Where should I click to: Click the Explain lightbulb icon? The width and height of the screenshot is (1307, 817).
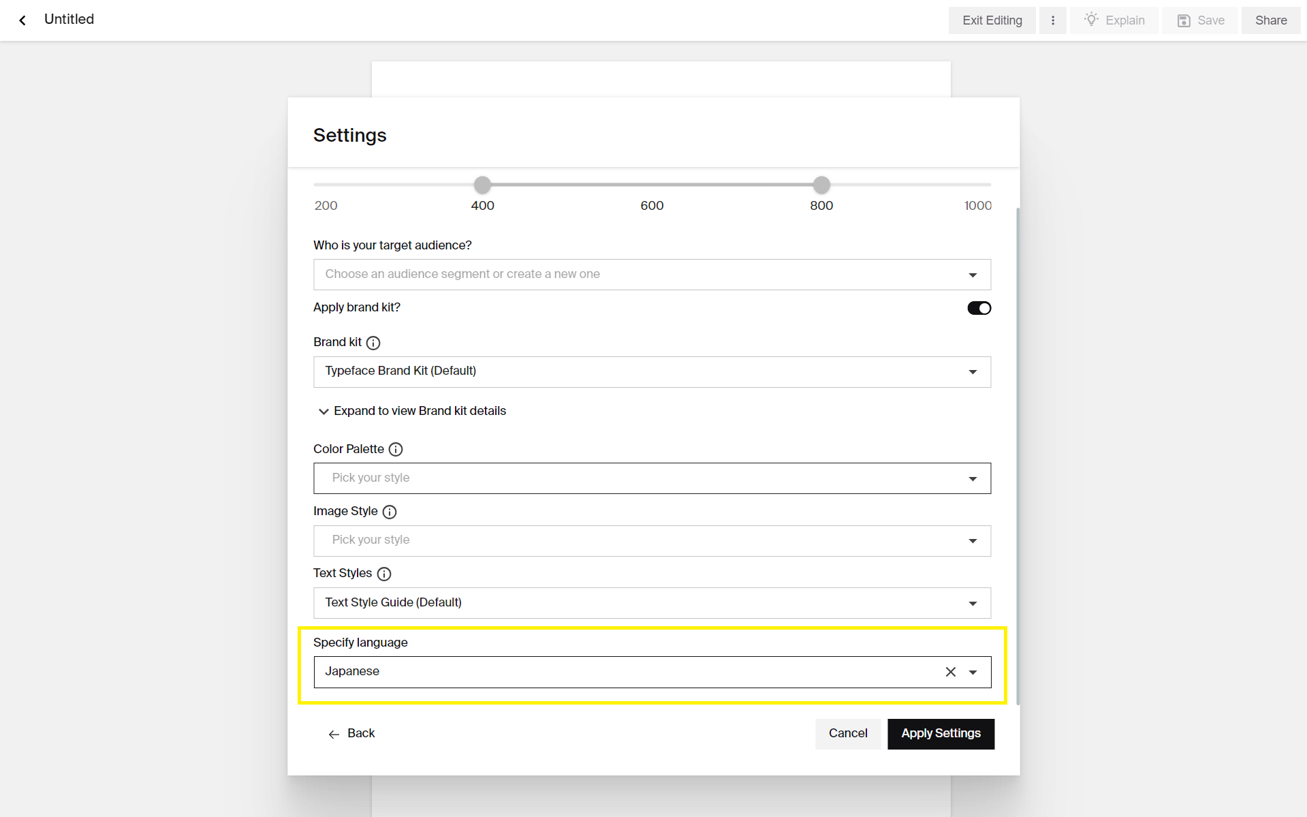click(x=1091, y=20)
